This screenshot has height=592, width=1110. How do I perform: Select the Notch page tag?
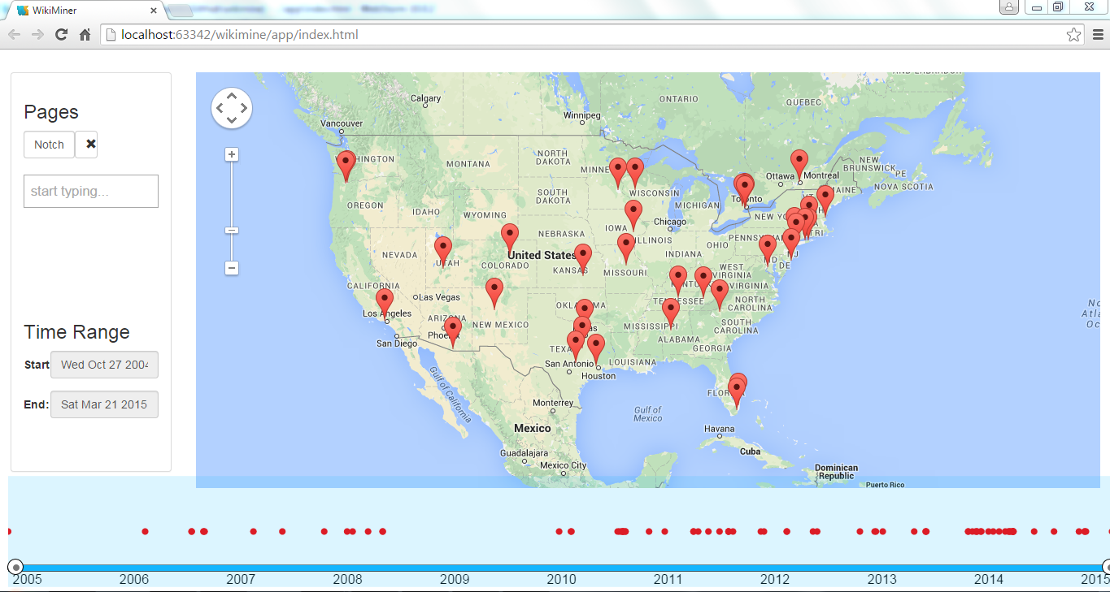(49, 145)
